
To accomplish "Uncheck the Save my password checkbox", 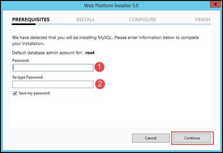I will coord(15,93).
